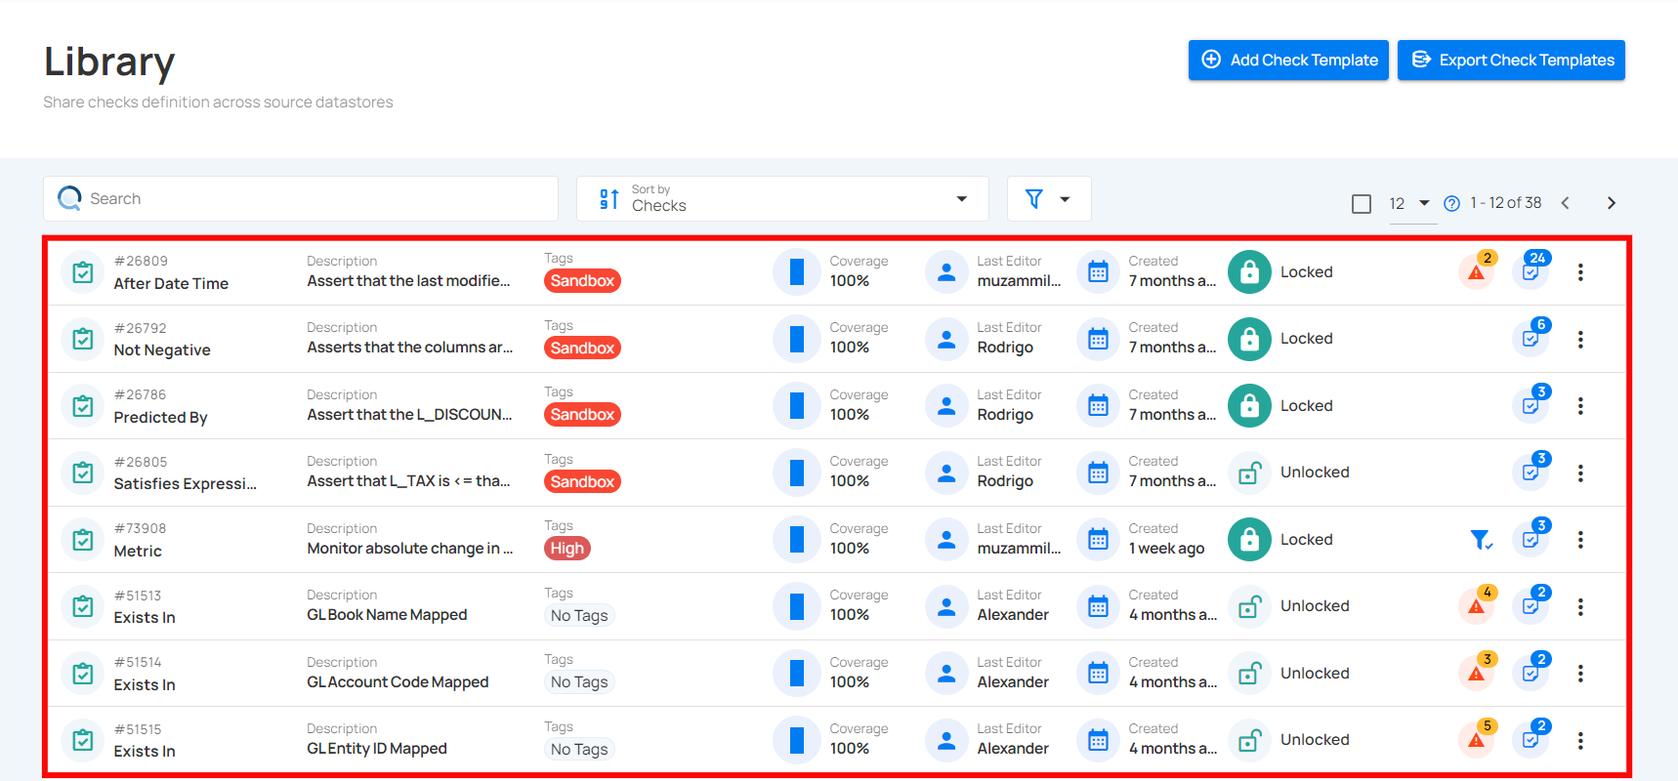Image resolution: width=1678 pixels, height=781 pixels.
Task: Click the coverage bar for GL Entity ID Mapped
Action: click(x=797, y=740)
